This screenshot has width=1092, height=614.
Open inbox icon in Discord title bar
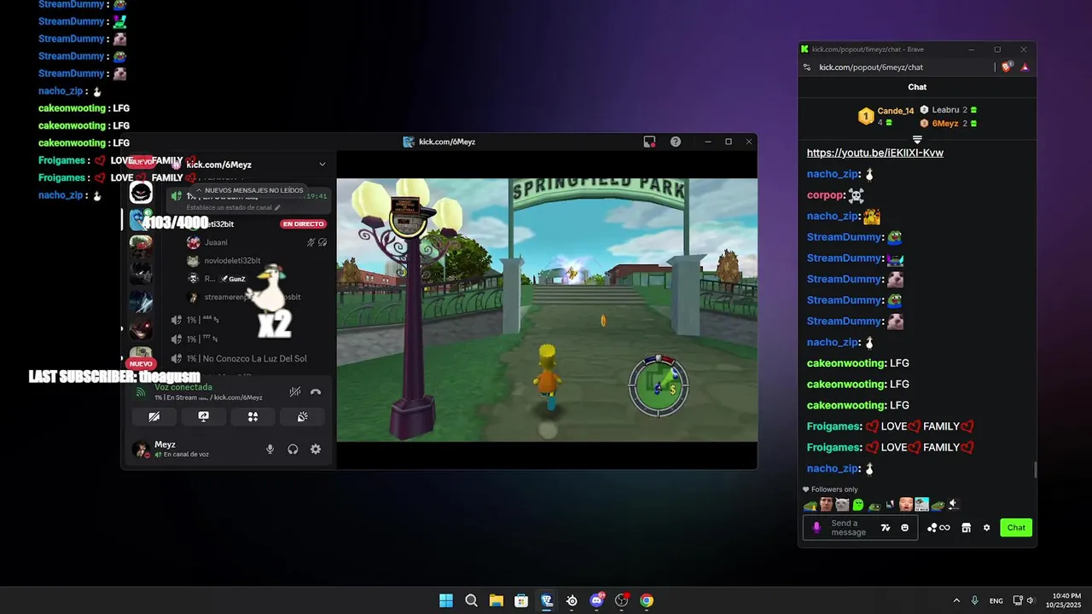(650, 142)
